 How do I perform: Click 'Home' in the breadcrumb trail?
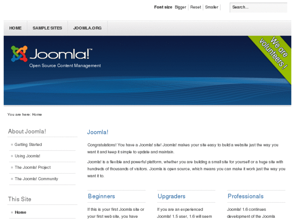37,114
